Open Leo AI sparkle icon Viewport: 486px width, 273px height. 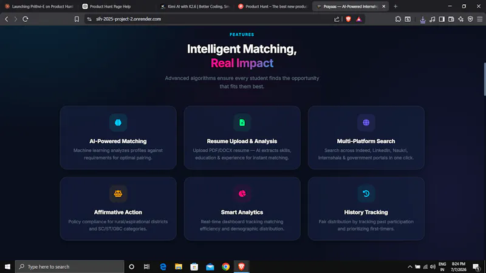click(x=461, y=19)
